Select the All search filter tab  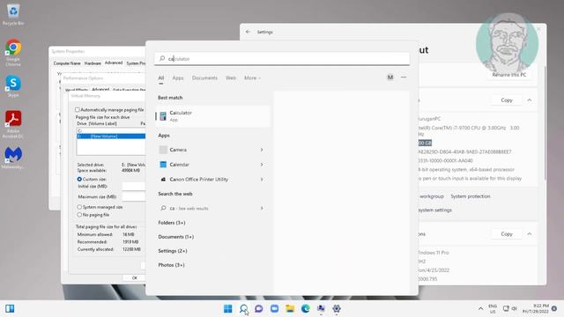pyautogui.click(x=160, y=77)
